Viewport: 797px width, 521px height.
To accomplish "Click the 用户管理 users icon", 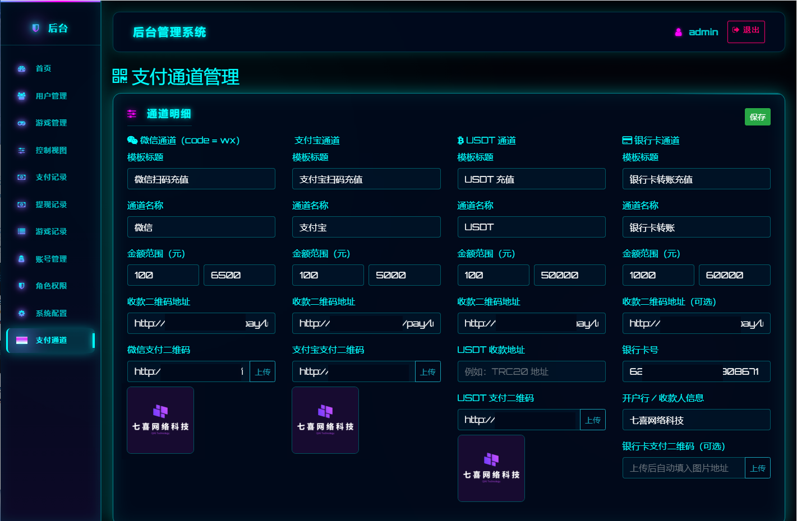I will click(22, 96).
